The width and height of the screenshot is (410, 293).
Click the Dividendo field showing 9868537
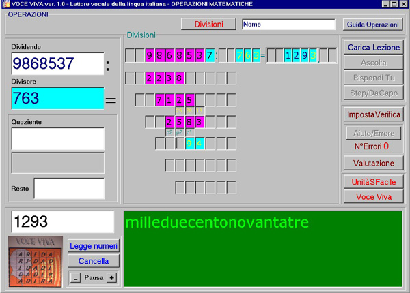coord(58,63)
